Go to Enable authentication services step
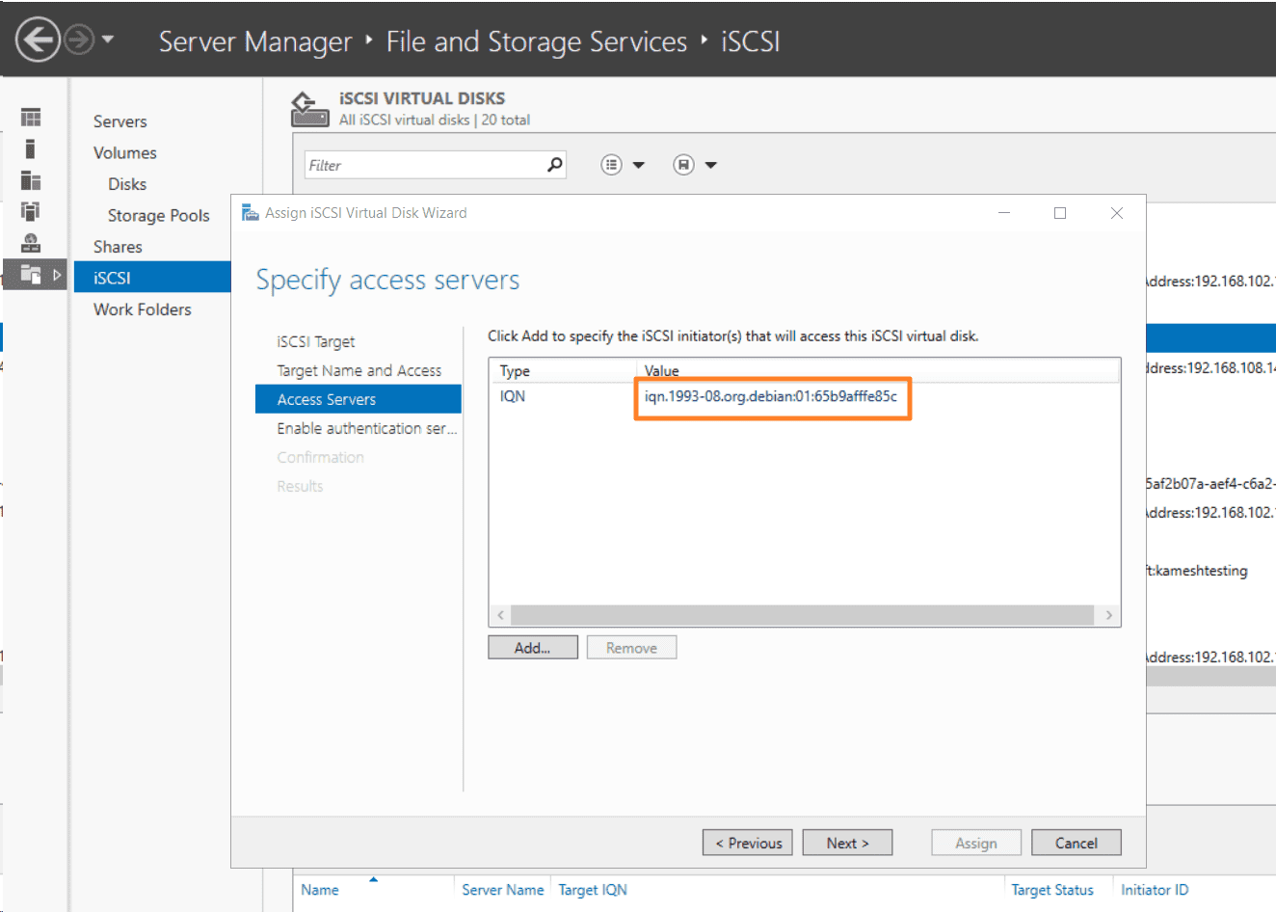Screen dimensions: 1276x912 click(x=367, y=428)
